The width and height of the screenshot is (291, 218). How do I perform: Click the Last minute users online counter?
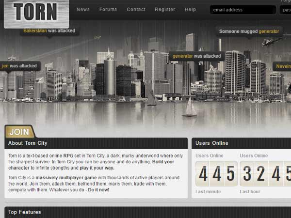(216, 174)
